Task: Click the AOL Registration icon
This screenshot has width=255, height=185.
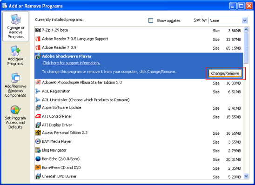Action: 38,91
